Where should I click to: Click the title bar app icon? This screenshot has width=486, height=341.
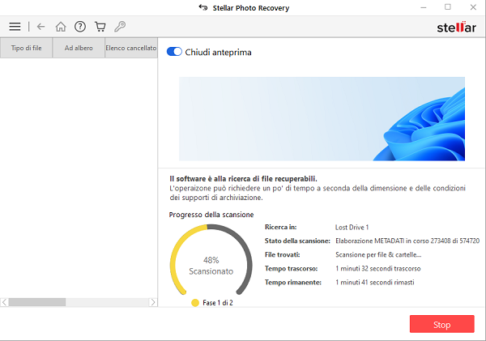[203, 7]
